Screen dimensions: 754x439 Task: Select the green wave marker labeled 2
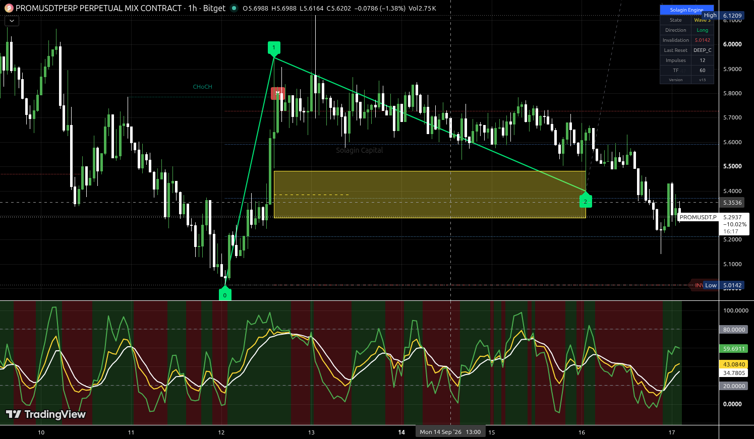(586, 201)
